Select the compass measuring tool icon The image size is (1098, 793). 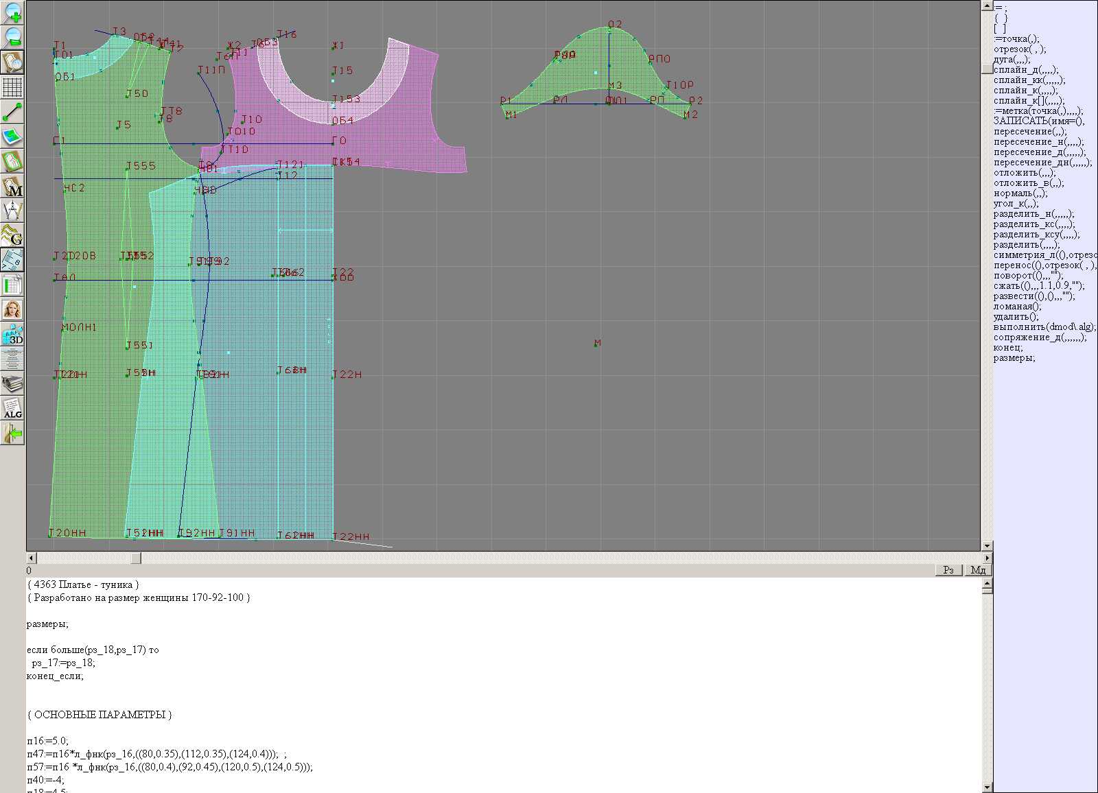pyautogui.click(x=12, y=211)
